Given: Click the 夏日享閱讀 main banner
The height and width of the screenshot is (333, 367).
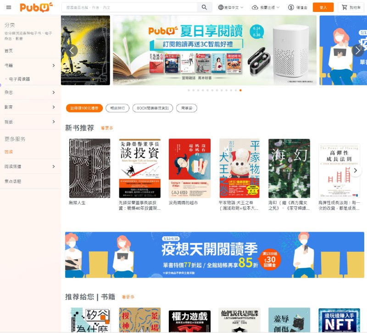Looking at the screenshot, I should (215, 50).
